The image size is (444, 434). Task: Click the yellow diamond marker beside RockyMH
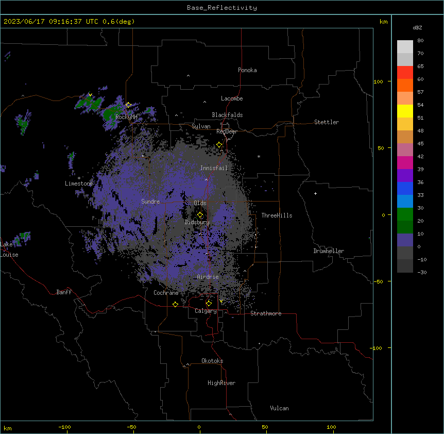128,105
